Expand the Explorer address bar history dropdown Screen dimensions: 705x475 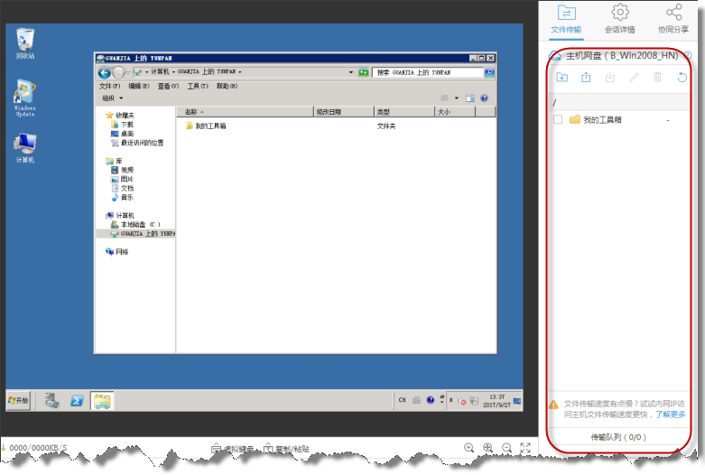pos(350,71)
